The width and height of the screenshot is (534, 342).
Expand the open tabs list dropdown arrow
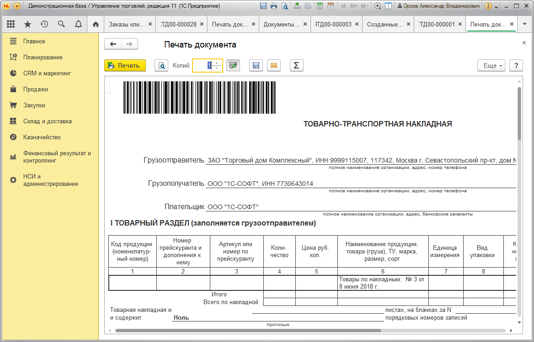coord(524,24)
